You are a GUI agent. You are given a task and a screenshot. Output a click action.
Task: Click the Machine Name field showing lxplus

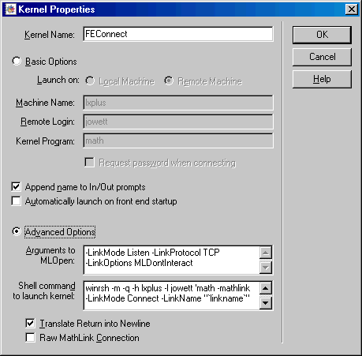coord(178,103)
